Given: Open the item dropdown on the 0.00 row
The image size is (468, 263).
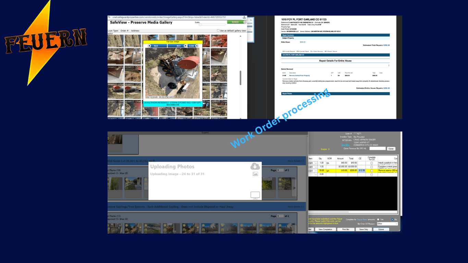Looking at the screenshot, I should [316, 174].
